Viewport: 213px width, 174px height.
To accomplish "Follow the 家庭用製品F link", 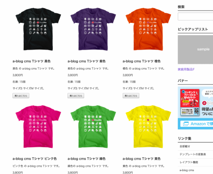I will (x=186, y=69).
